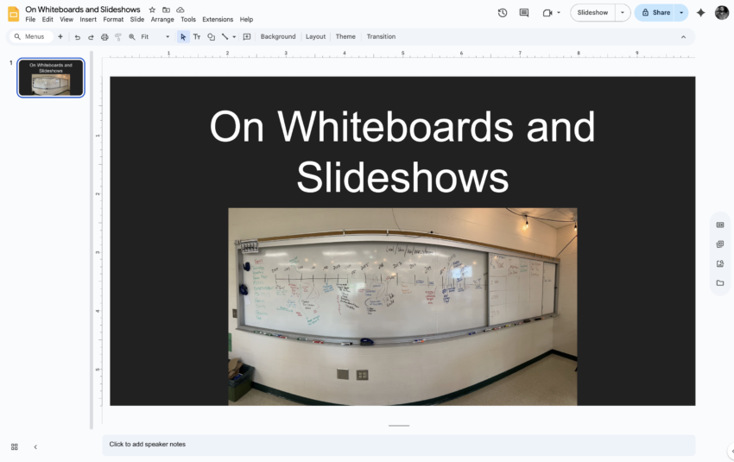Image resolution: width=734 pixels, height=462 pixels.
Task: Select the Text box tool
Action: point(197,37)
